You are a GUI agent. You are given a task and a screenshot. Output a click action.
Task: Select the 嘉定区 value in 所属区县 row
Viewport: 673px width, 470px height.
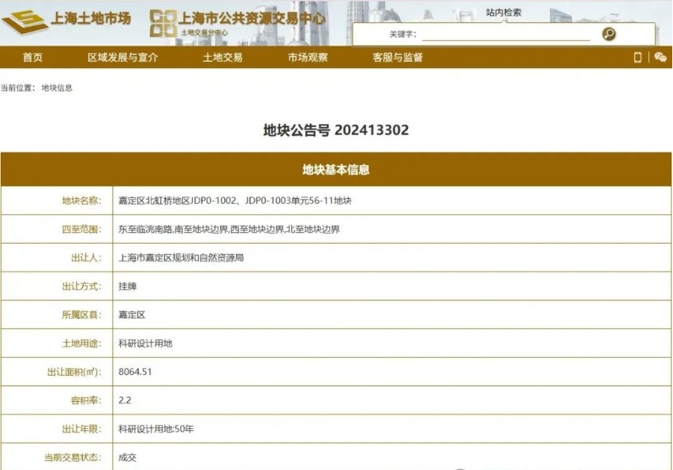coord(131,315)
